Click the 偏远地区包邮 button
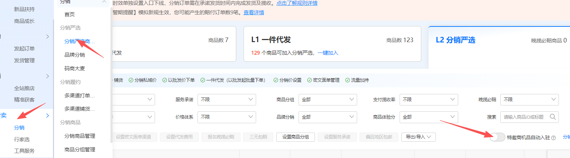The height and width of the screenshot is (158, 570). click(379, 137)
